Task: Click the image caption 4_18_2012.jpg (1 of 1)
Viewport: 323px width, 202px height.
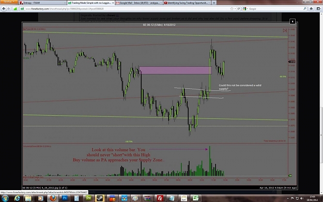Action: coord(44,188)
